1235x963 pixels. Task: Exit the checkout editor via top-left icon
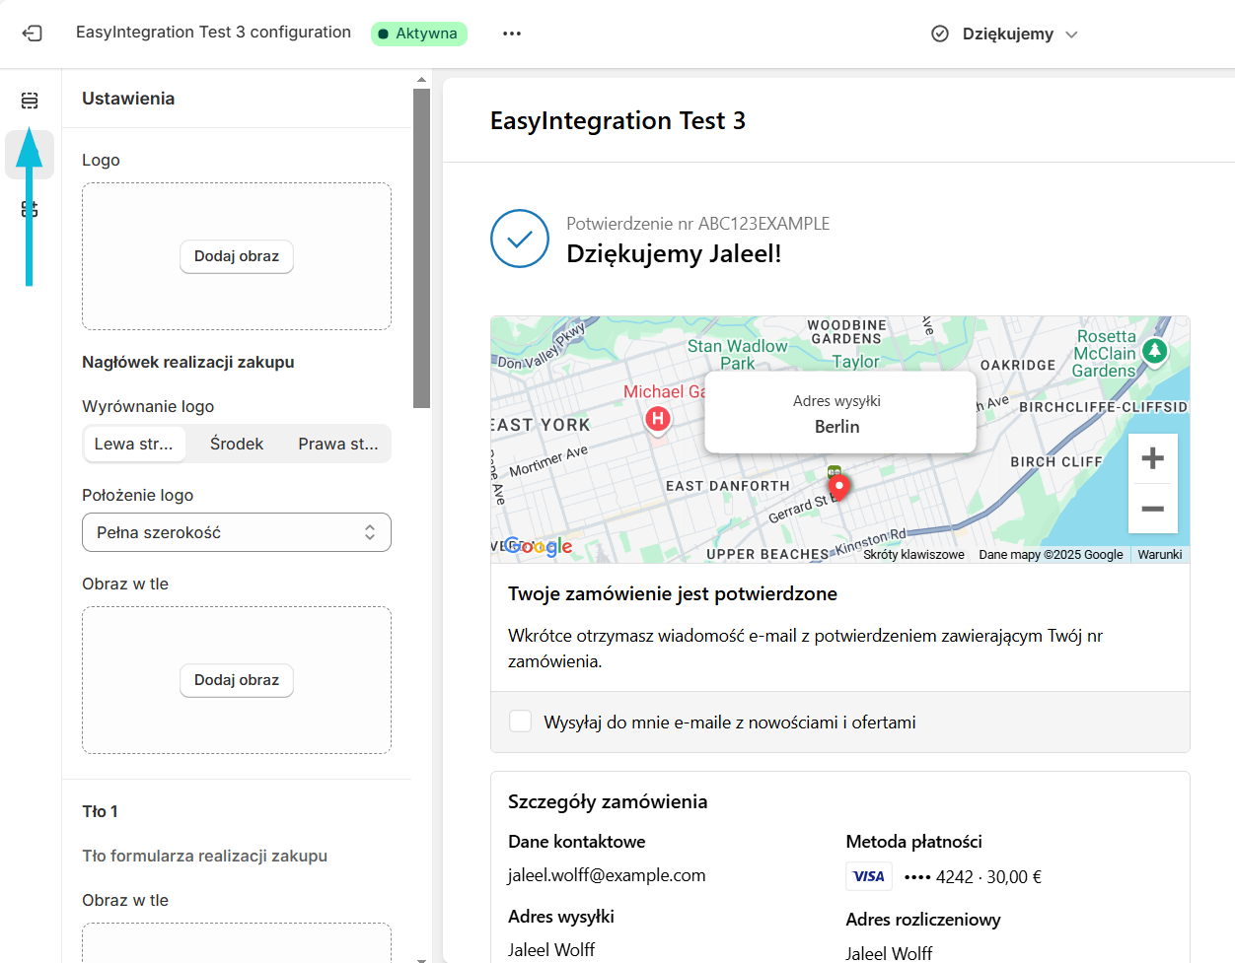(32, 34)
